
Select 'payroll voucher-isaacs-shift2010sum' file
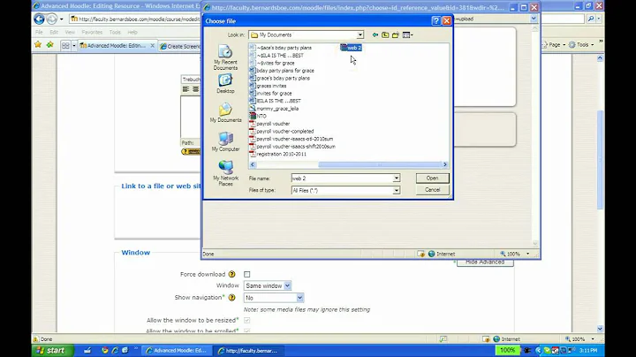point(292,147)
